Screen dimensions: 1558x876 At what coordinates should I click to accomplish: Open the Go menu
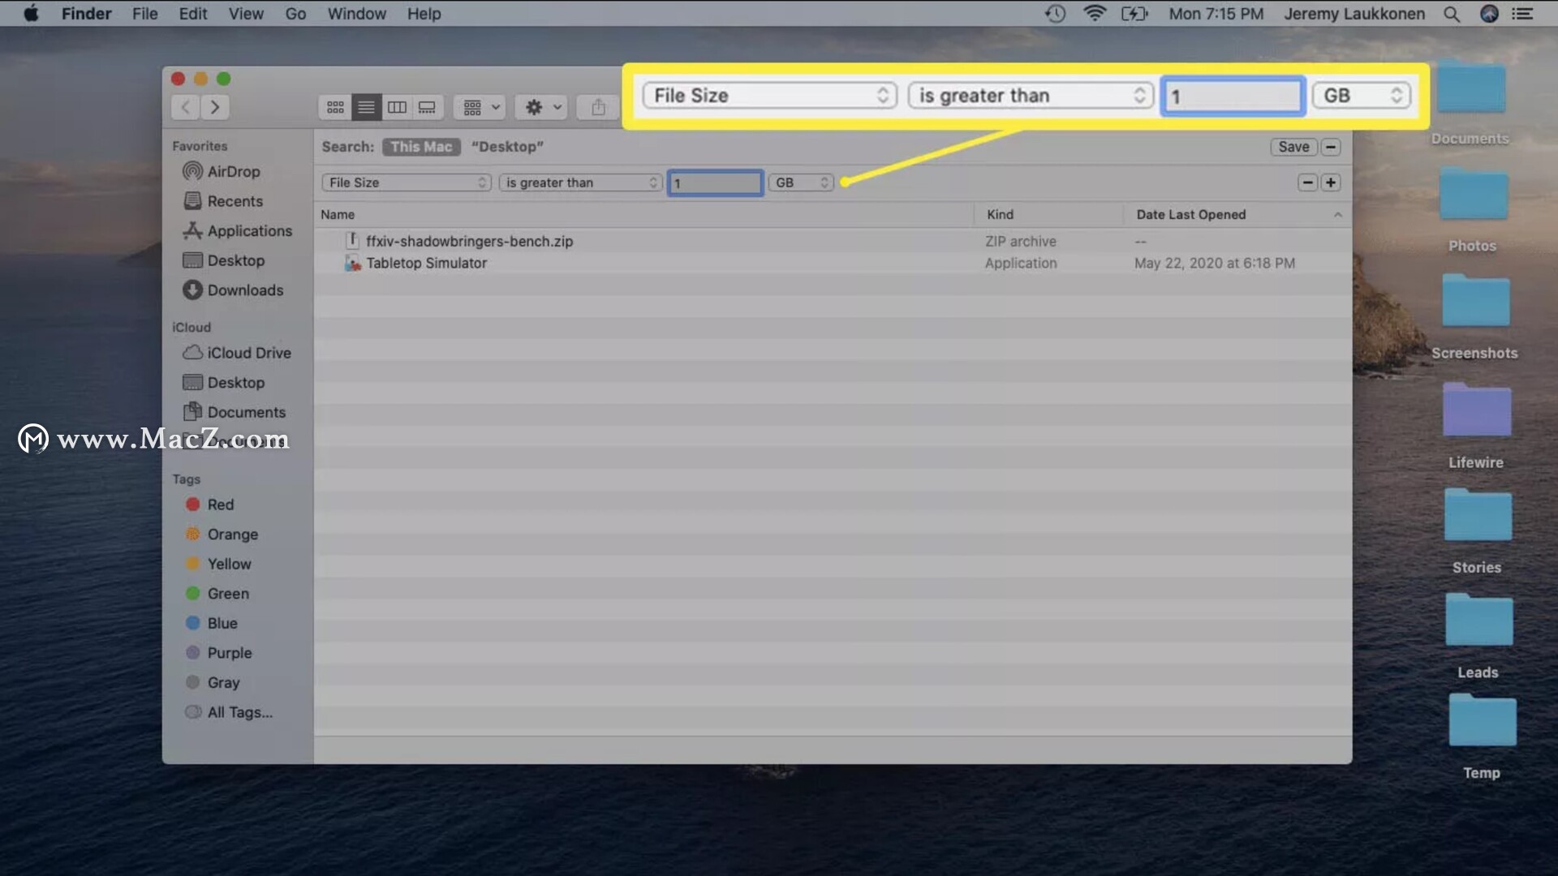click(295, 14)
